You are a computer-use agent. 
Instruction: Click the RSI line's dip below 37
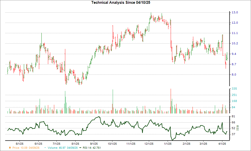pos(172,139)
